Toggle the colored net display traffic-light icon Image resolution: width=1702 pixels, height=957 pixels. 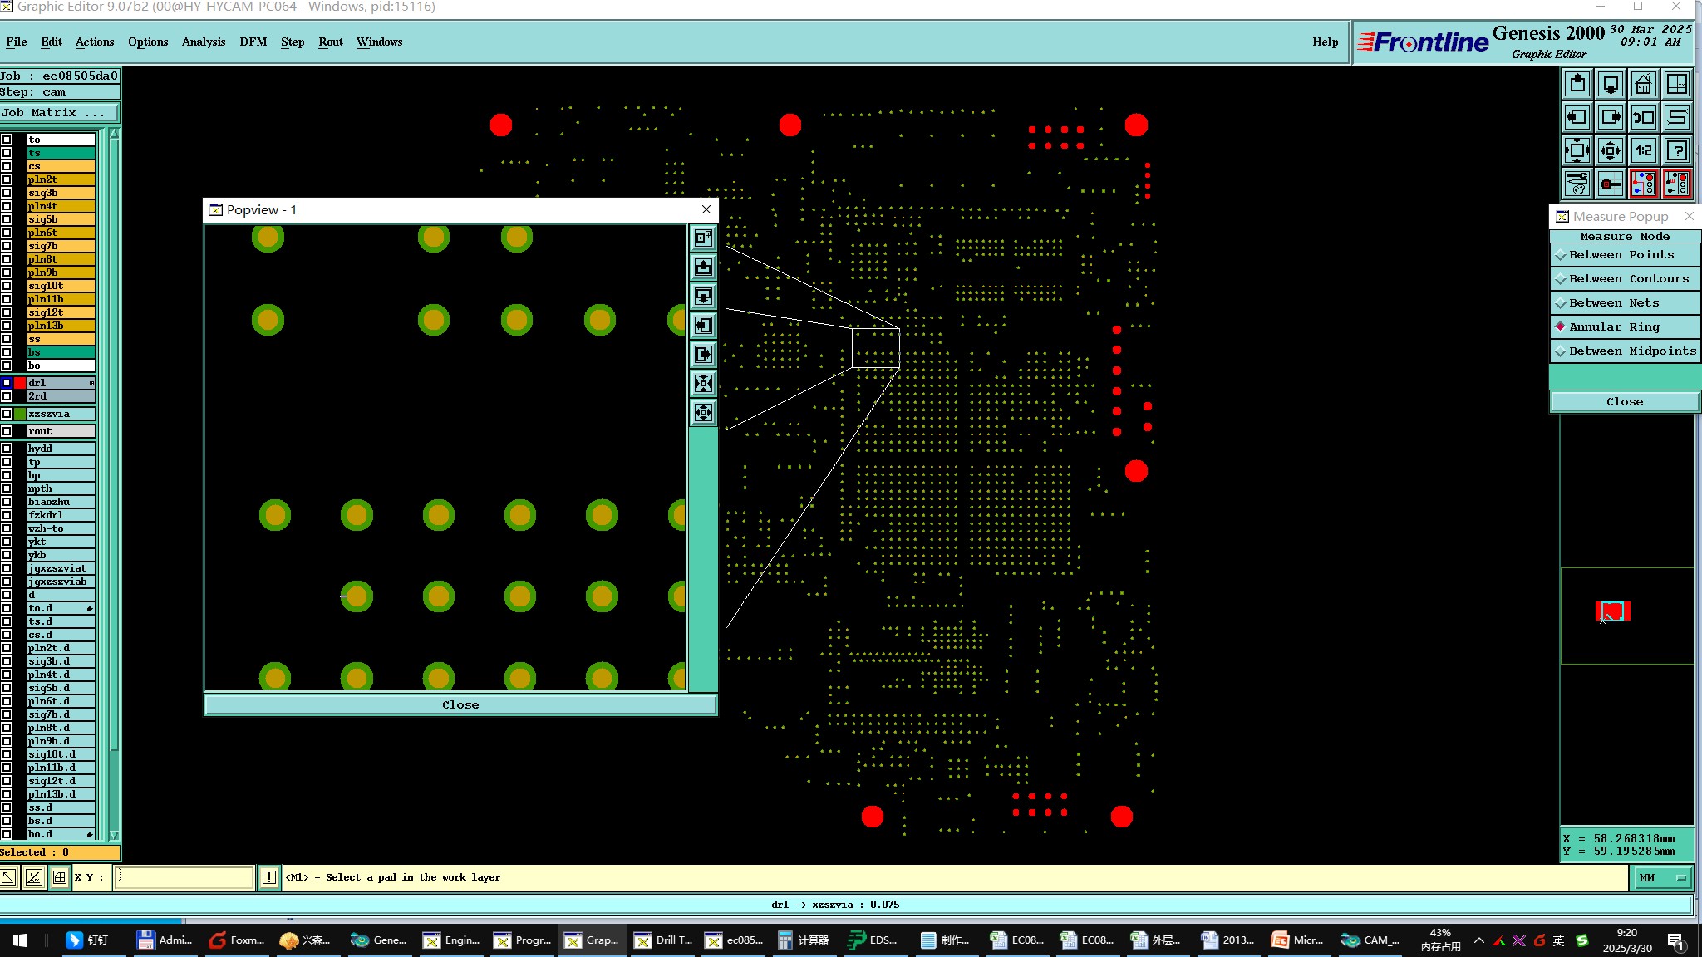[x=1644, y=184]
